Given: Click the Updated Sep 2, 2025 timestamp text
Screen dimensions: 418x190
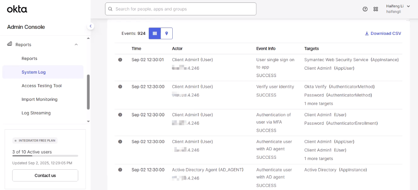Looking at the screenshot, I should [x=42, y=163].
